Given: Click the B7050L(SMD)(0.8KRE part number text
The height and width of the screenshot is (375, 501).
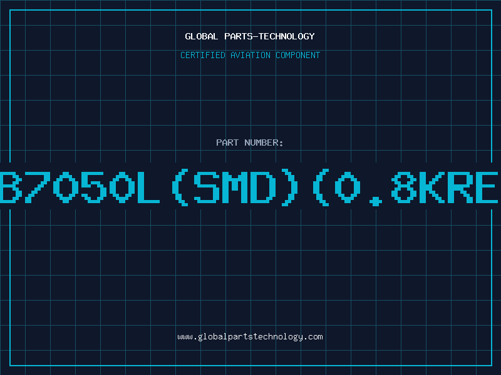Looking at the screenshot, I should (249, 187).
